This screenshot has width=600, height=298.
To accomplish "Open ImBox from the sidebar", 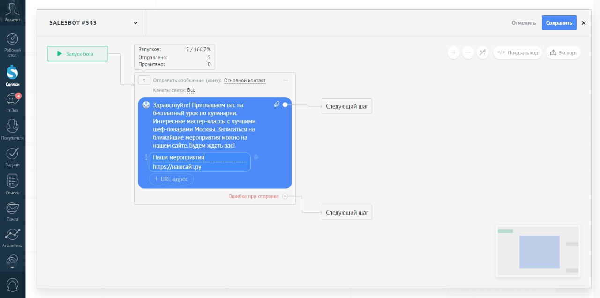I will (x=12, y=103).
